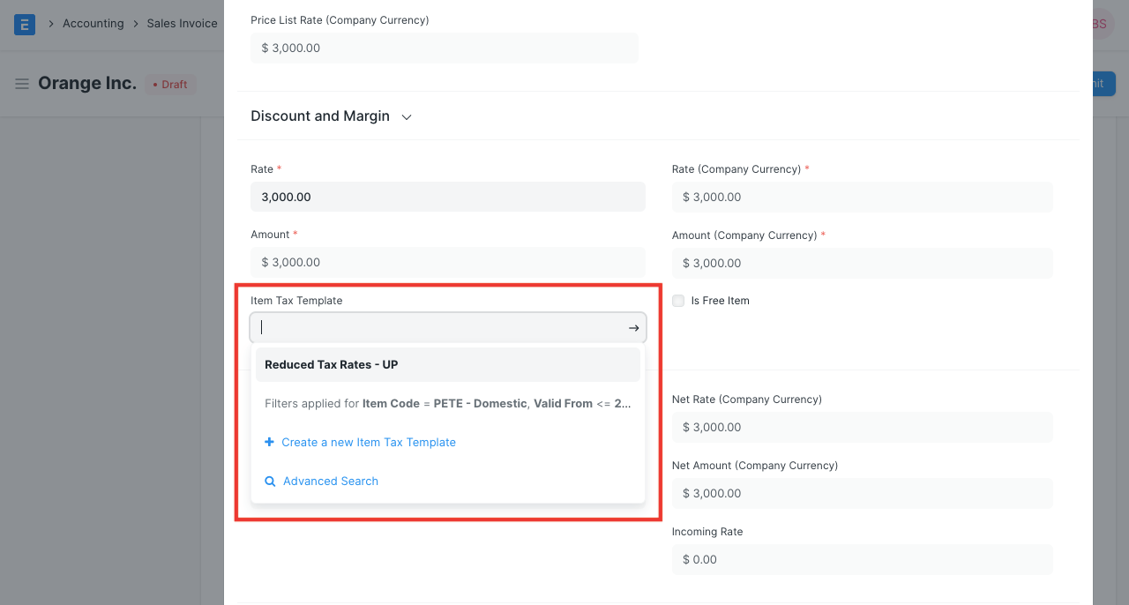
Task: Select Reduced Tax Rates - UP from suggestions
Action: coord(331,364)
